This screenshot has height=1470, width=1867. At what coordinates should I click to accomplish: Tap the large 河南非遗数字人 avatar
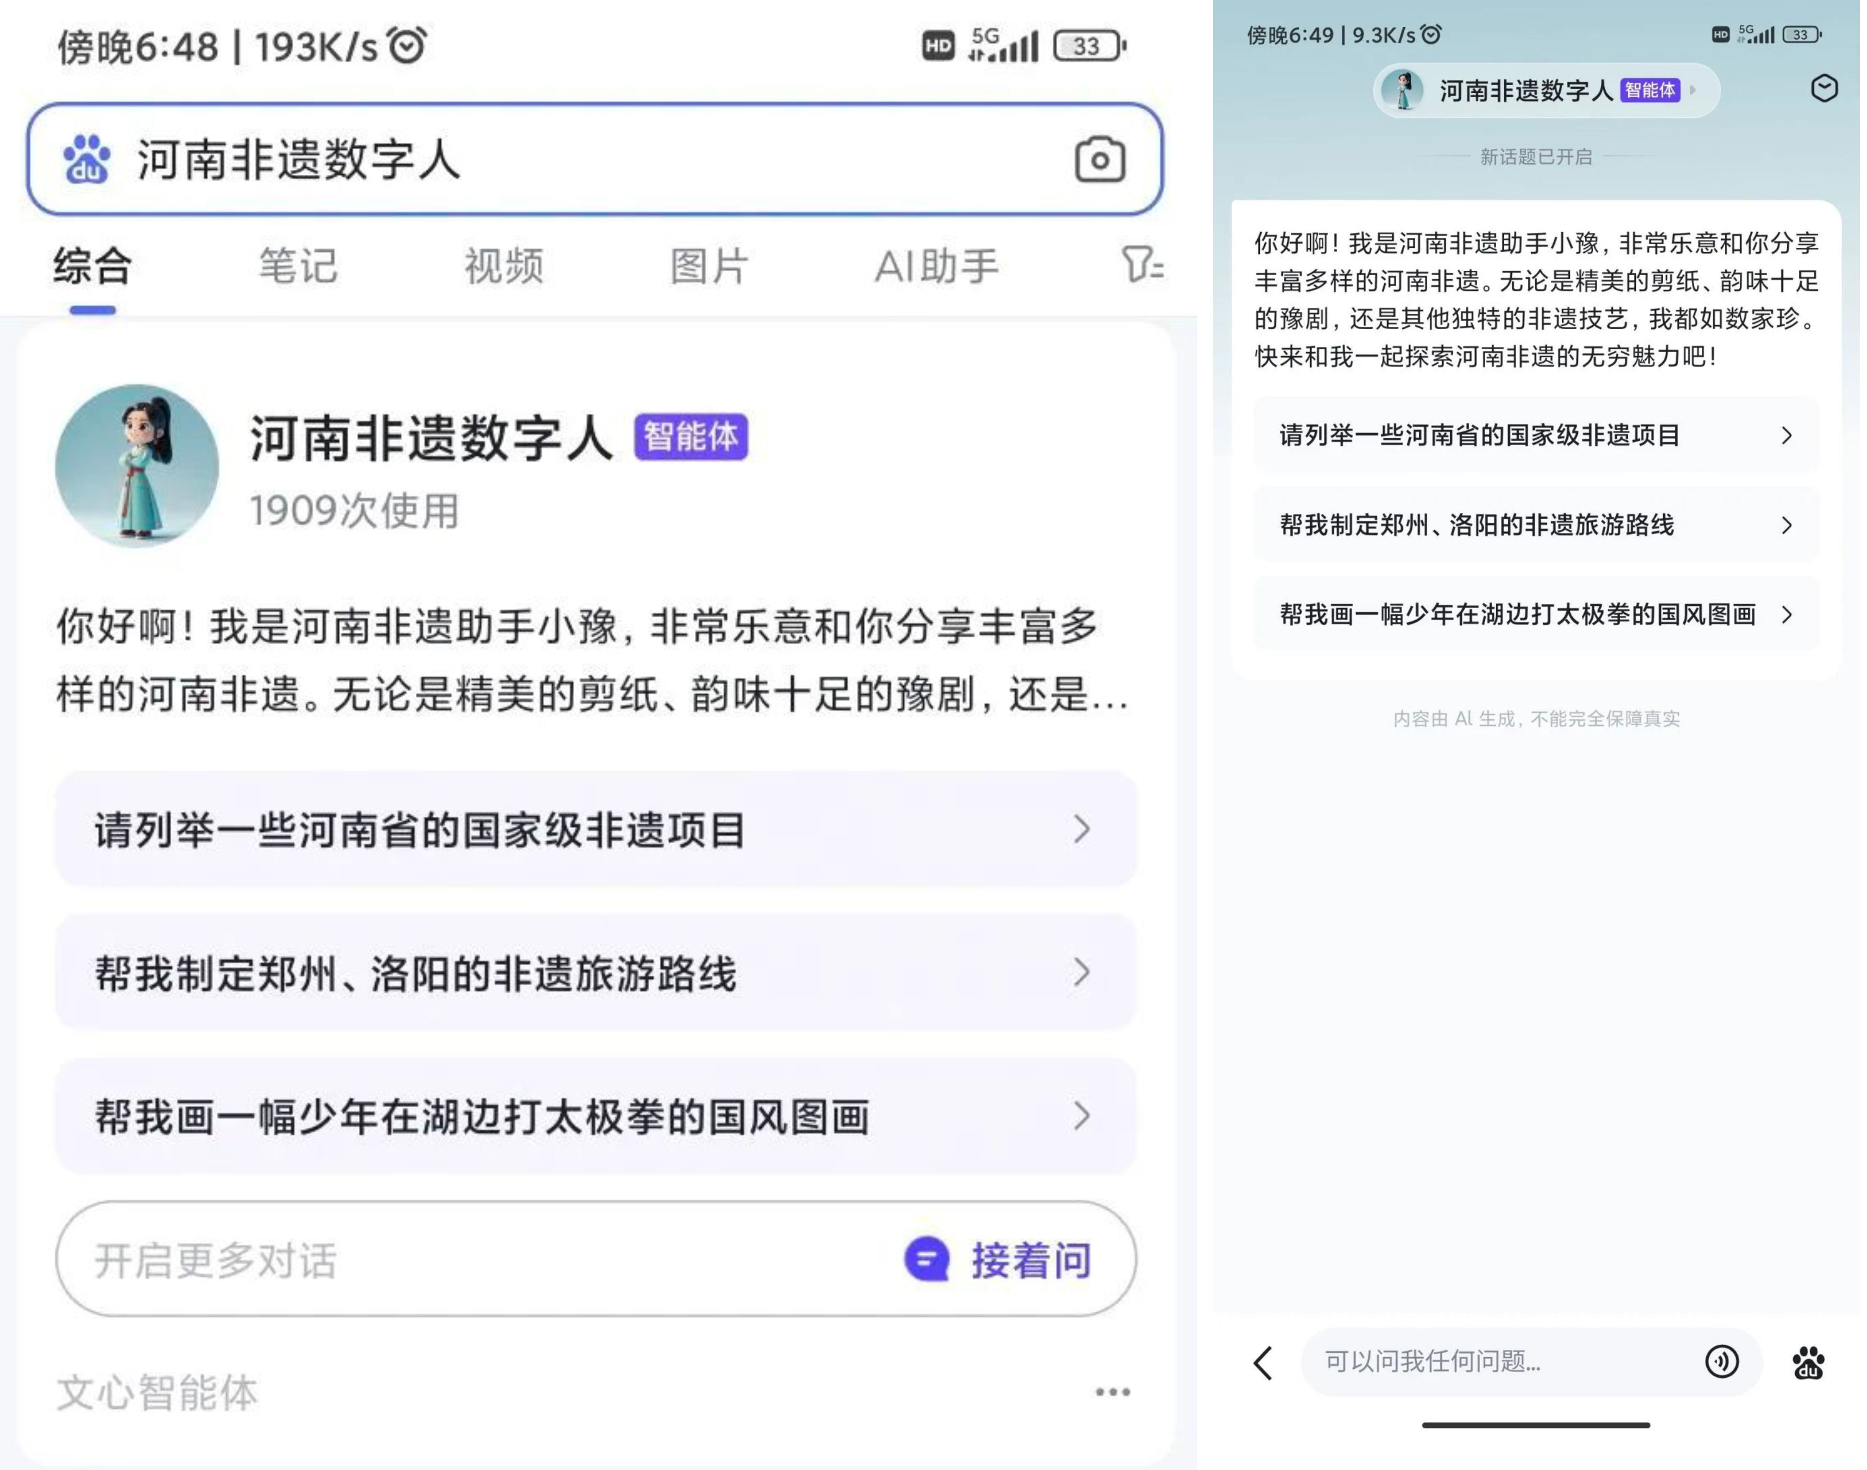[137, 465]
